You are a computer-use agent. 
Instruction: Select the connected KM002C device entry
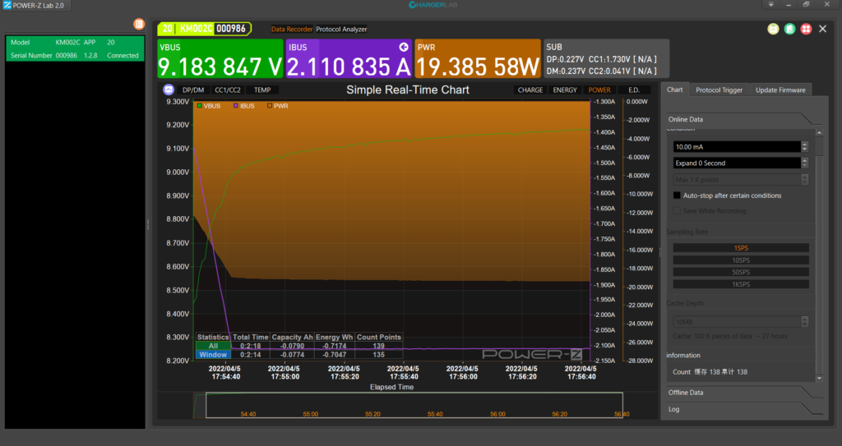75,48
